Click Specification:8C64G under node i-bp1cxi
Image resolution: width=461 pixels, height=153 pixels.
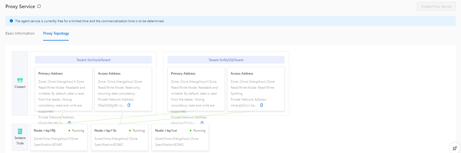point(169,145)
